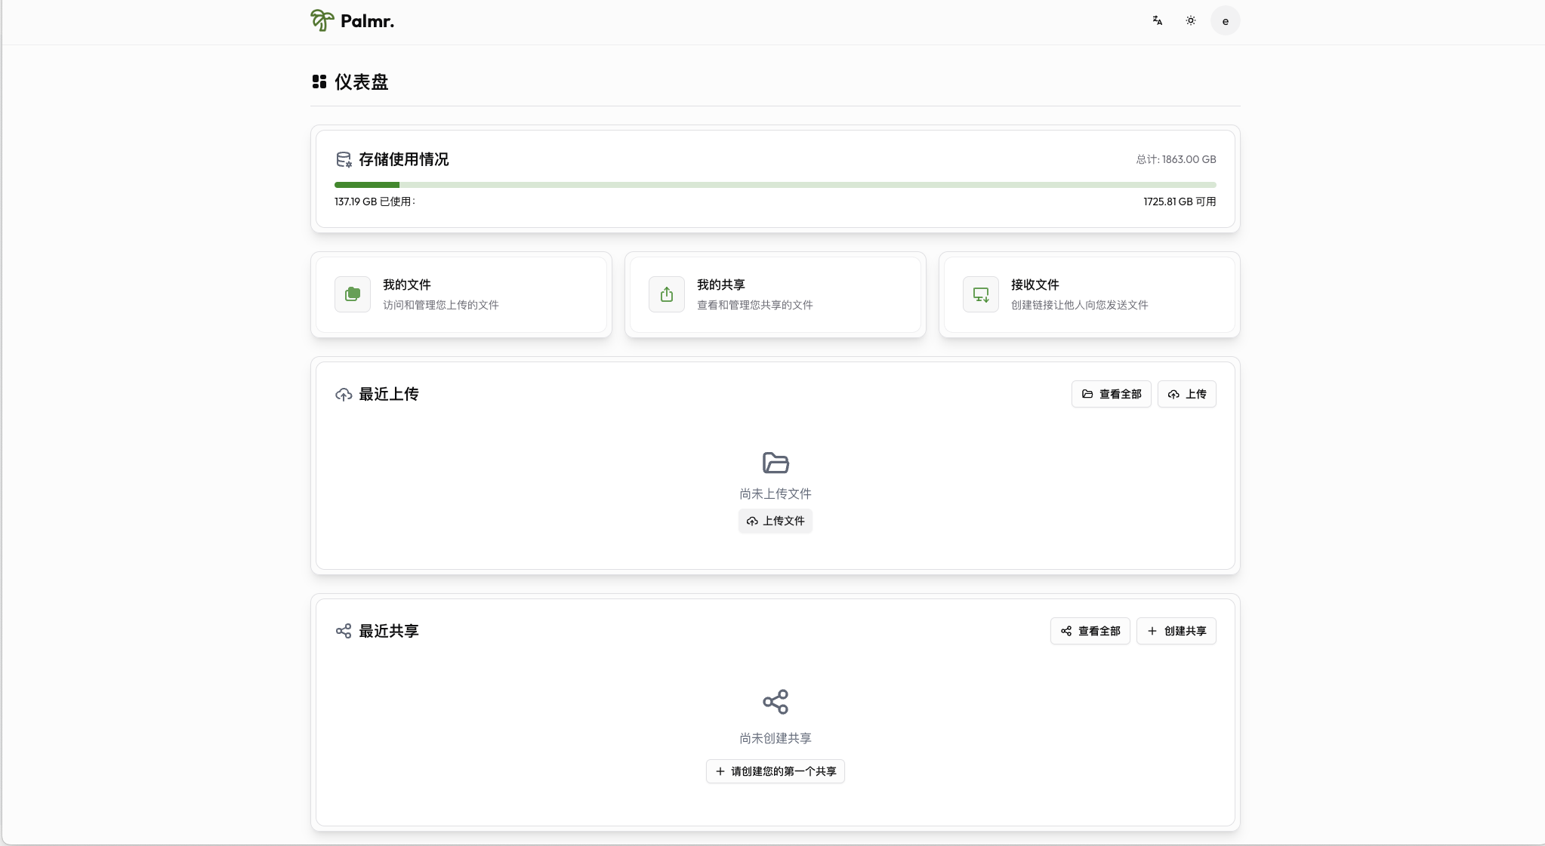This screenshot has width=1545, height=846.
Task: Click 查看全部 in the 最近上传 section
Action: (x=1111, y=394)
